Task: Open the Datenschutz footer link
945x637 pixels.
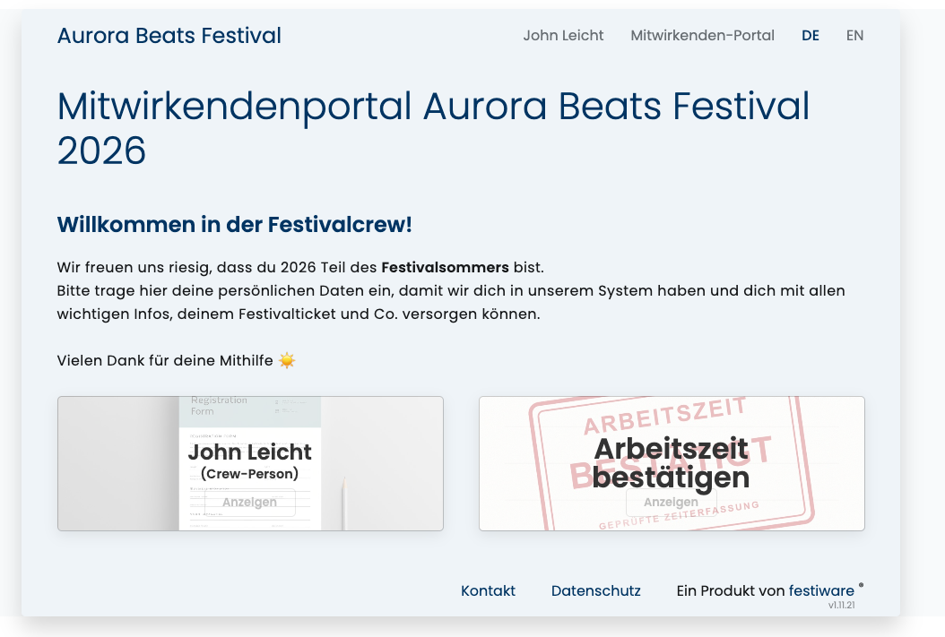Action: click(595, 590)
